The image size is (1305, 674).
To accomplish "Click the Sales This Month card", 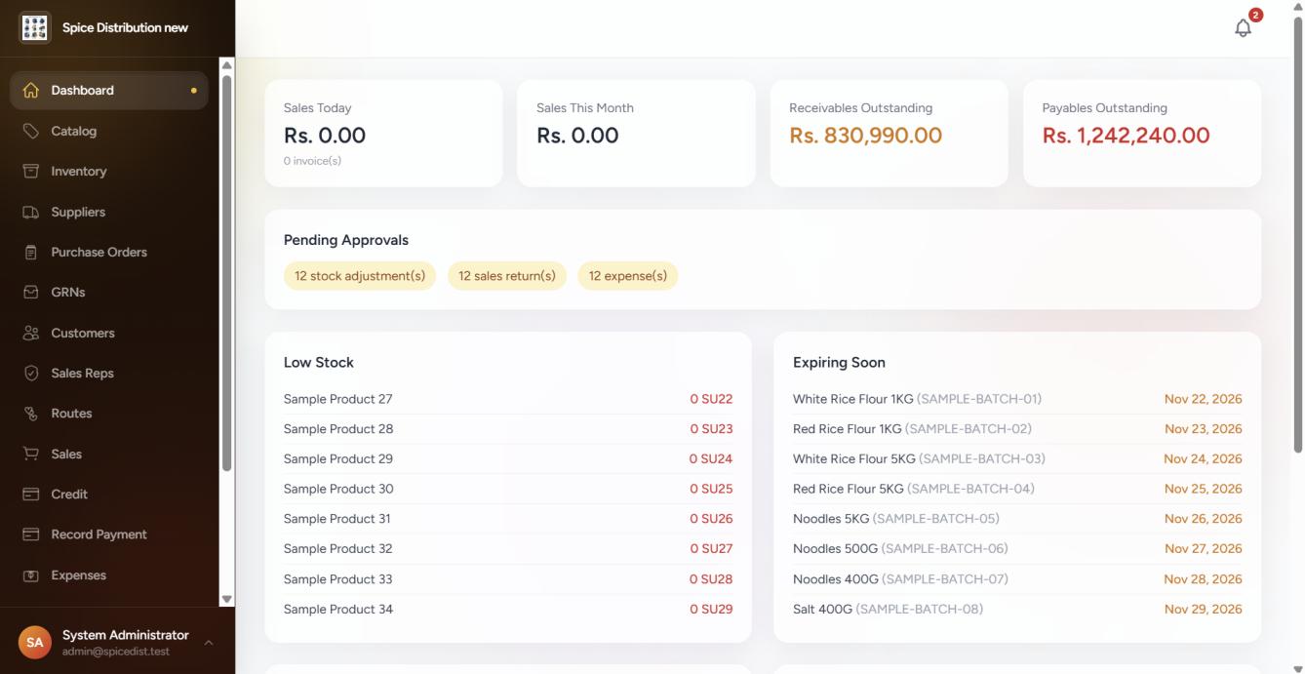I will 636,134.
